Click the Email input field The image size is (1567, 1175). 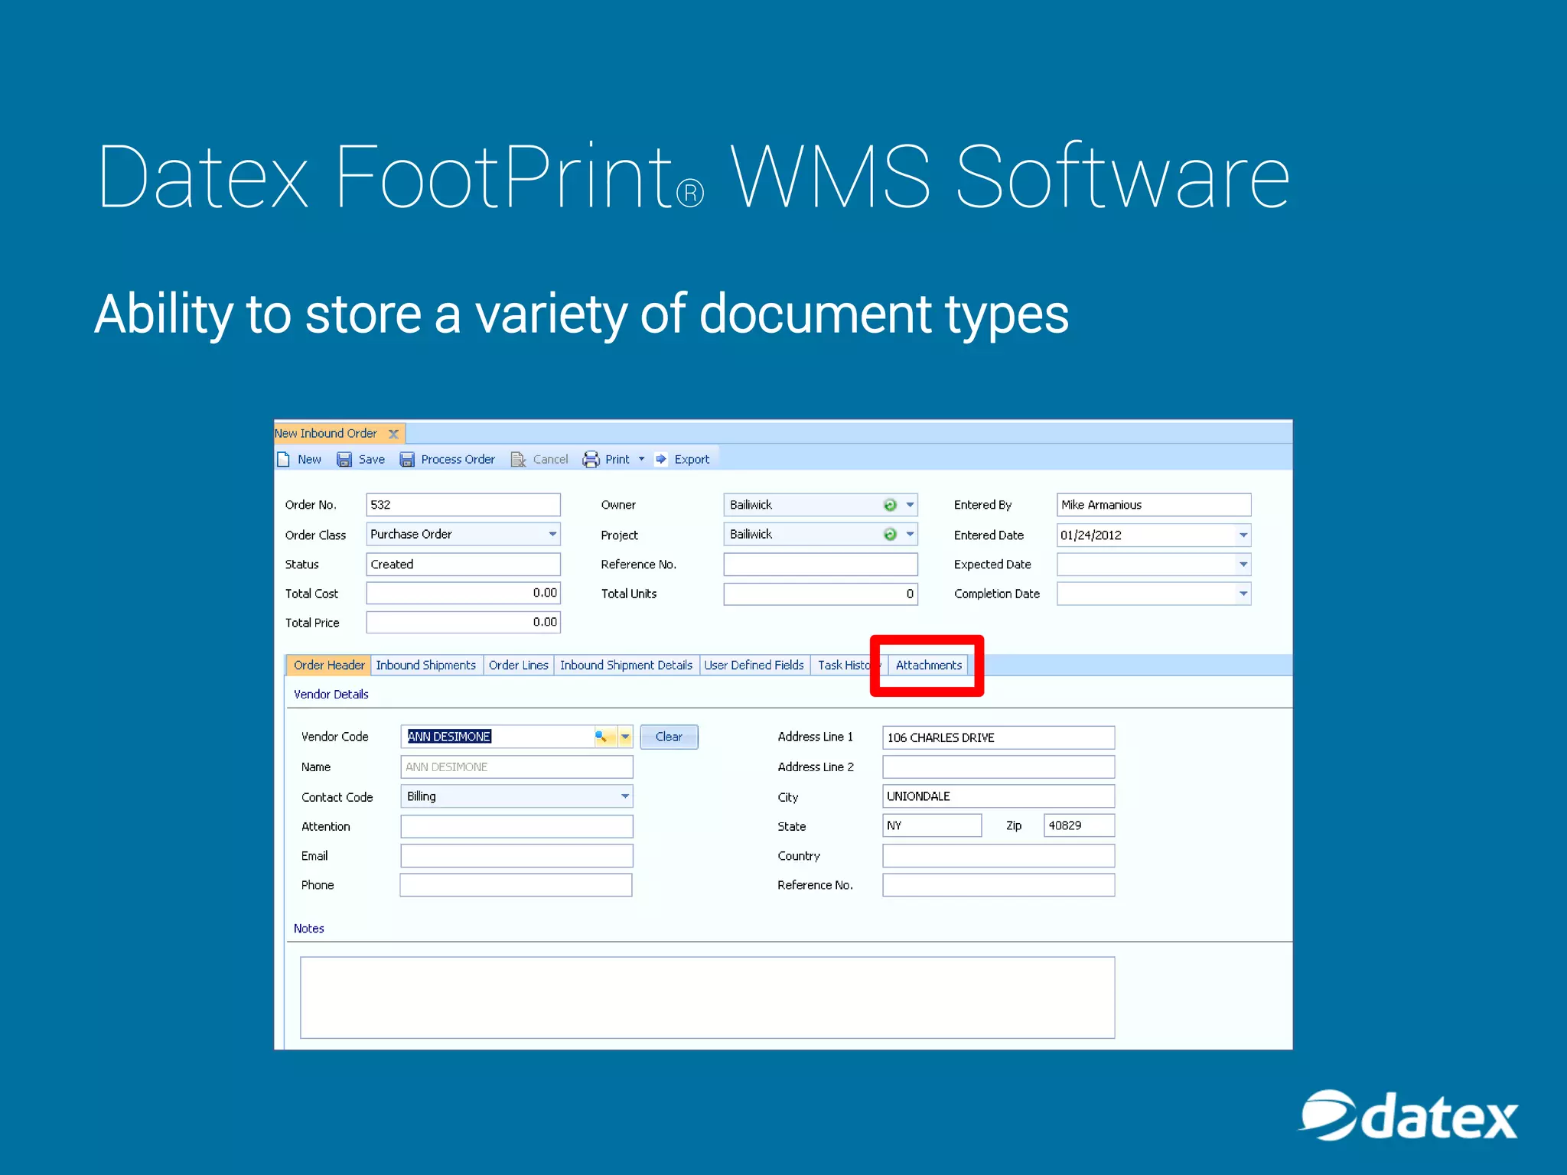pos(516,856)
